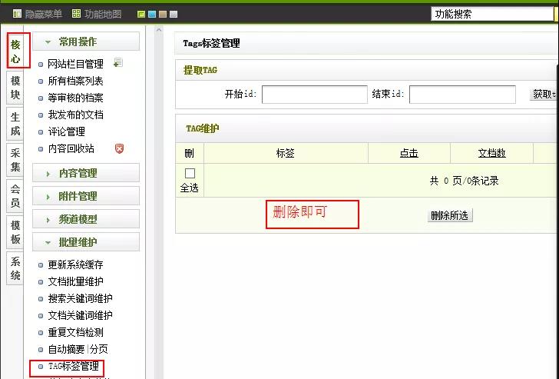Image resolution: width=559 pixels, height=379 pixels.
Task: Select the gray theme color swatch
Action: click(174, 15)
